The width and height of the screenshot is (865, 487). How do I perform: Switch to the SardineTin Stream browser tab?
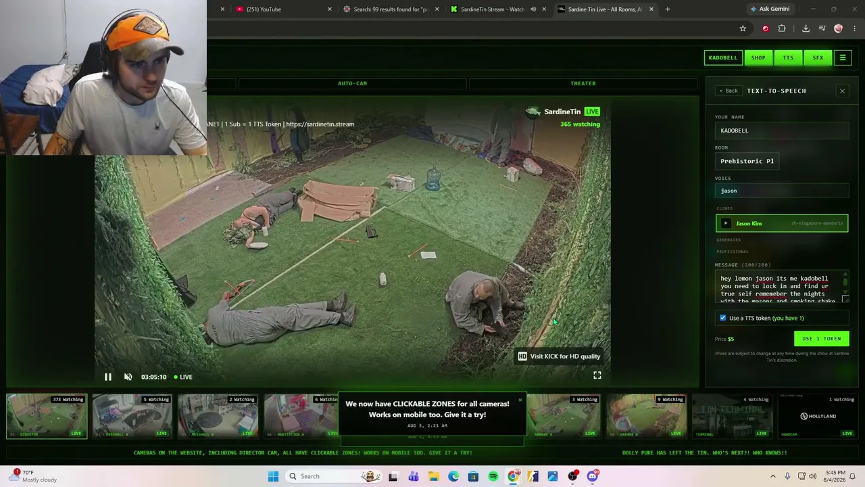[x=493, y=9]
